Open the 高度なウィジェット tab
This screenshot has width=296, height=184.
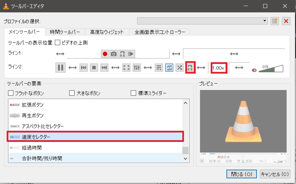(x=107, y=32)
